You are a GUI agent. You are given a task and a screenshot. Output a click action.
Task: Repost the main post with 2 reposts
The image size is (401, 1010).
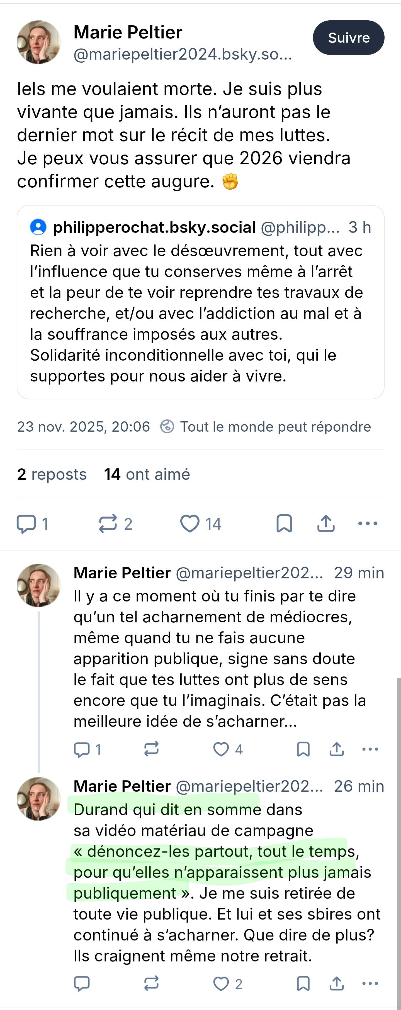click(108, 524)
